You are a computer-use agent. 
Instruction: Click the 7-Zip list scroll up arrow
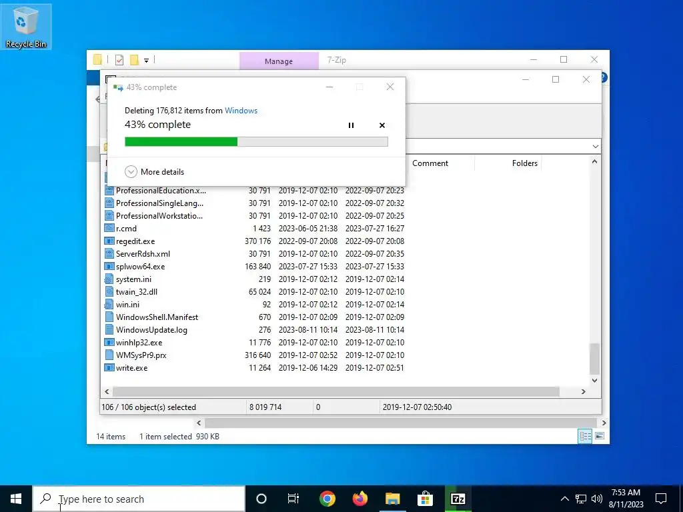click(594, 162)
